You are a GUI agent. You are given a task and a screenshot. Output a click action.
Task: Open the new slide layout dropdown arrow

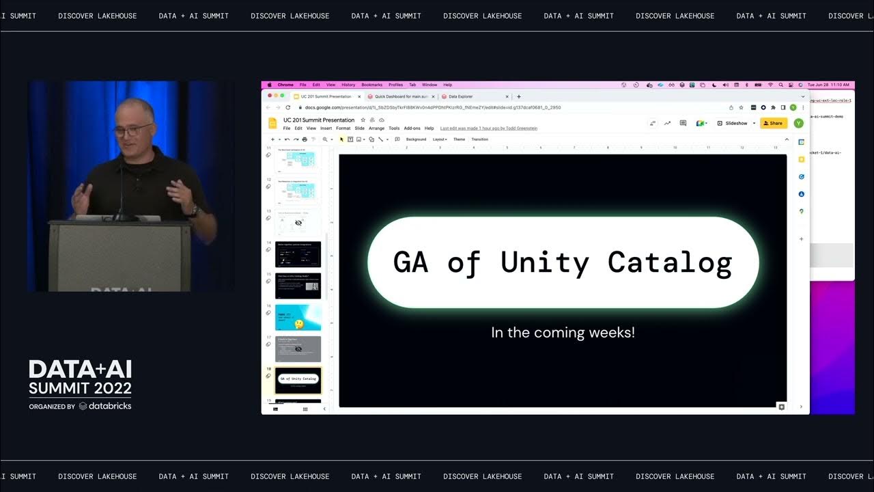pos(279,139)
